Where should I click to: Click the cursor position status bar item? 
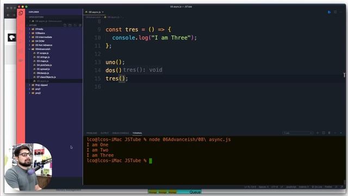[250, 187]
